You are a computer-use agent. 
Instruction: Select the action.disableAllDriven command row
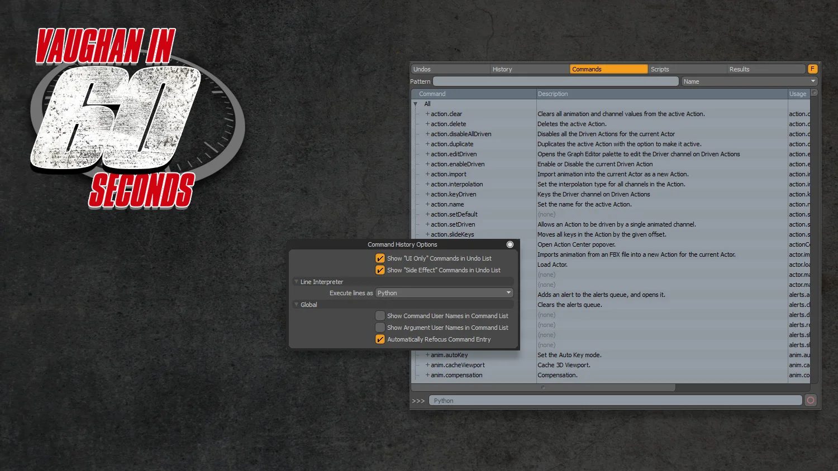tap(611, 134)
